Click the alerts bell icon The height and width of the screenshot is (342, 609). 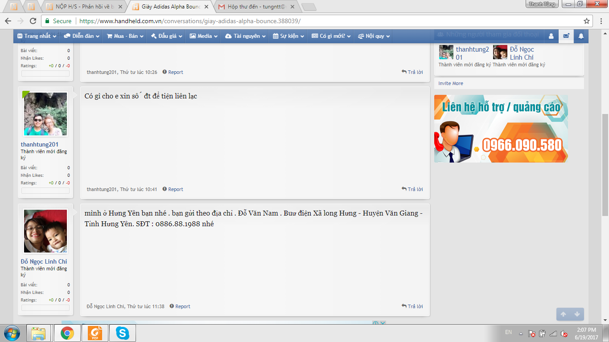pyautogui.click(x=581, y=36)
